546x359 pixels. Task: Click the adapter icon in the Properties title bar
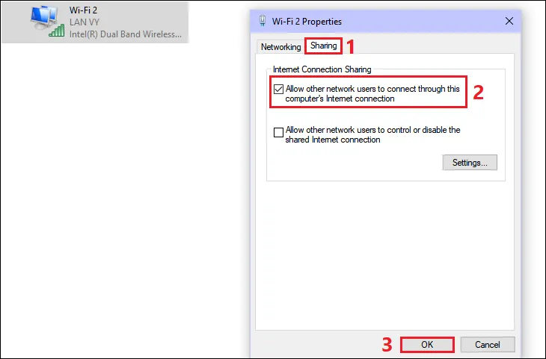(263, 21)
